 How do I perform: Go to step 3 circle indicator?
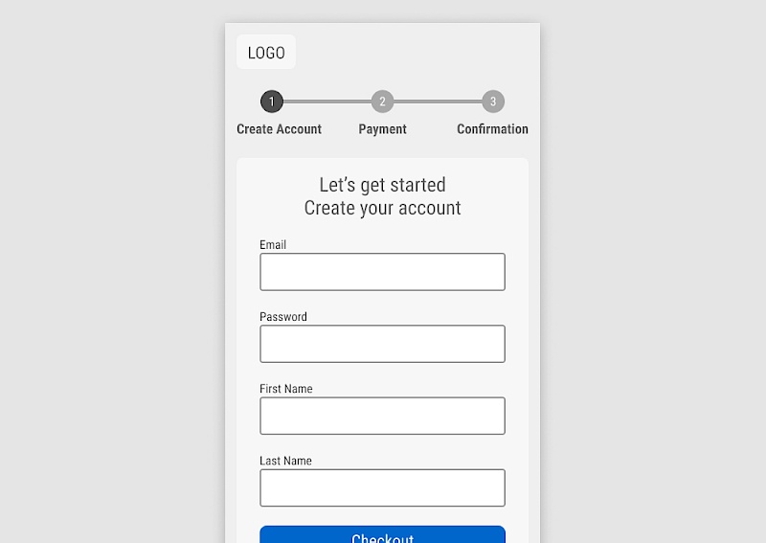[x=493, y=102]
